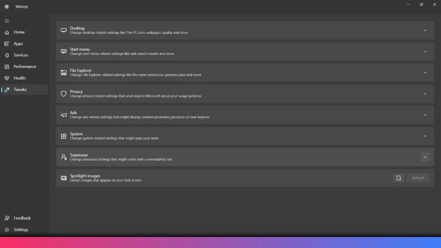Click the Privacy description about usage patterns
Viewport: 441px width, 248px height.
[x=136, y=96]
